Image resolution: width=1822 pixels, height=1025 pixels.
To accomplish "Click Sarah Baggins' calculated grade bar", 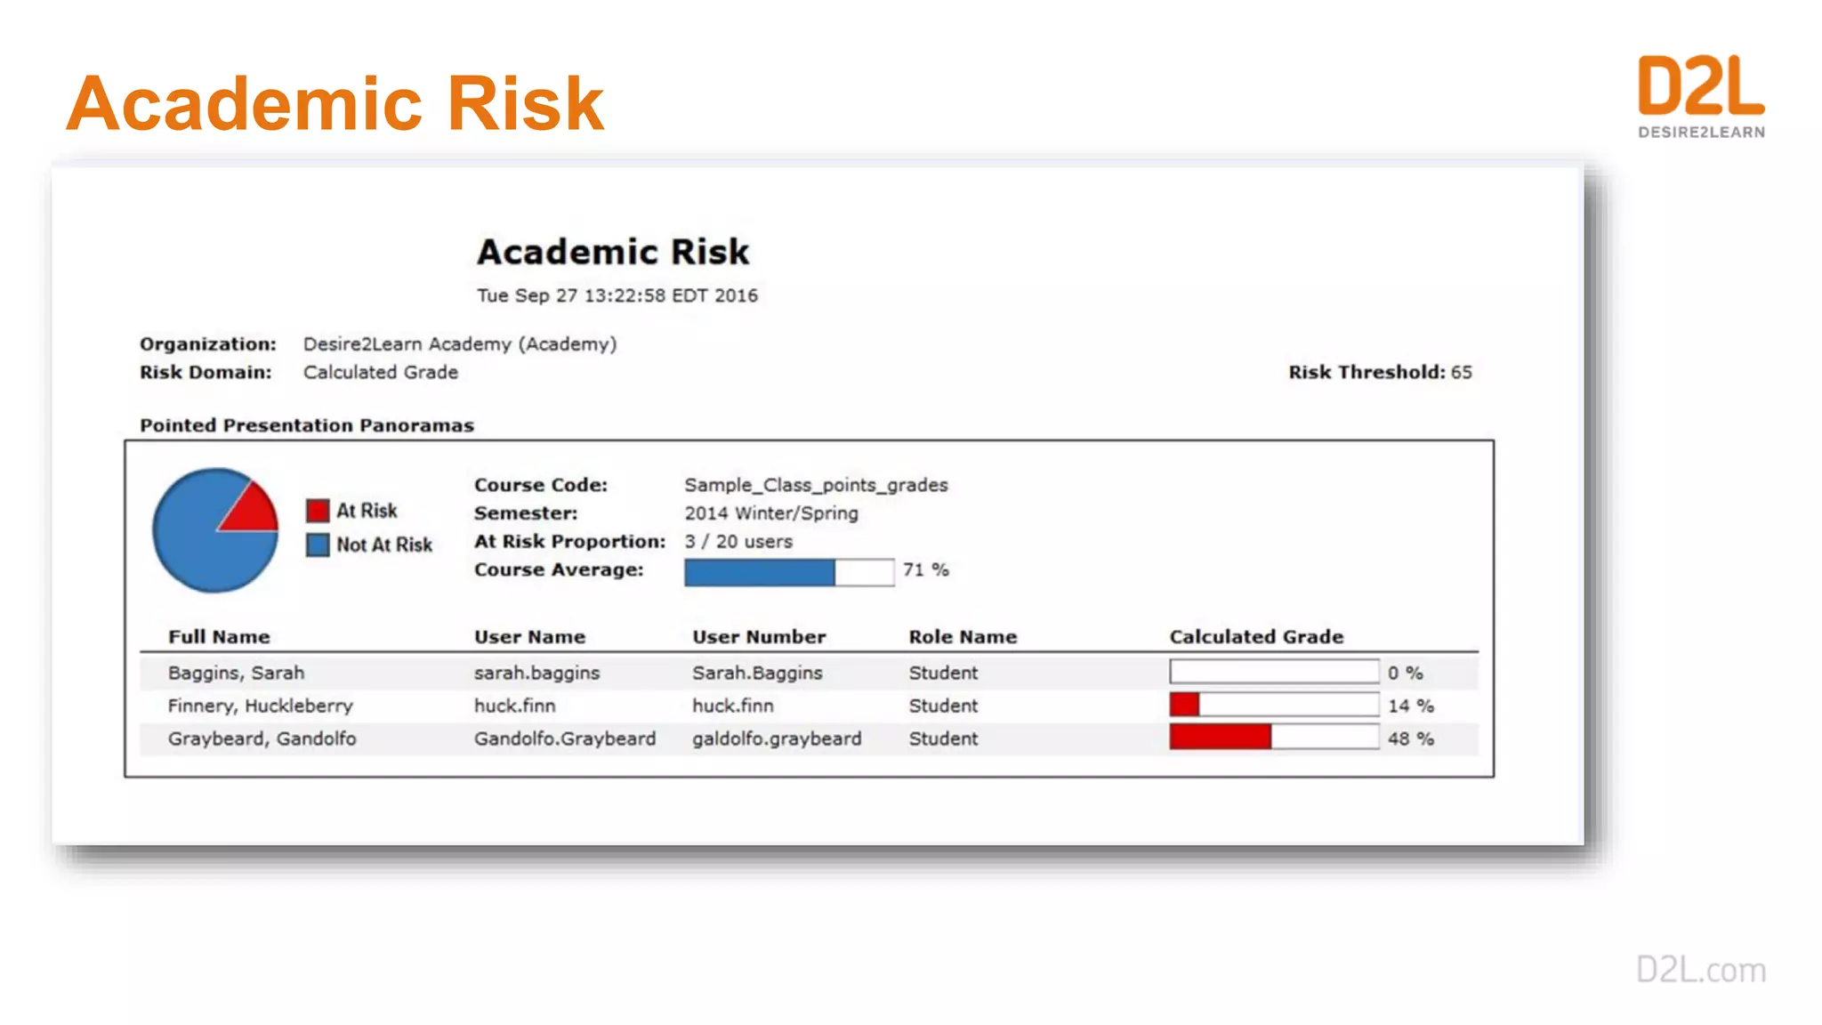I will click(1274, 672).
